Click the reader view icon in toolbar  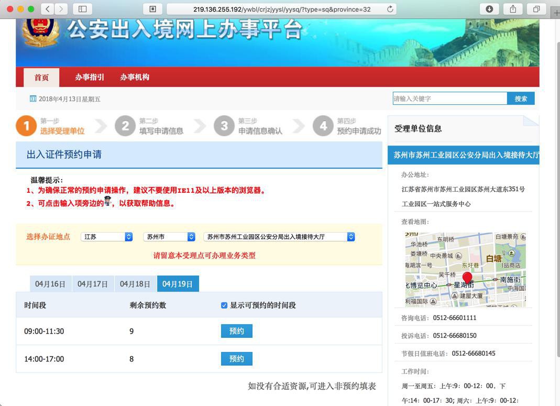[x=153, y=9]
